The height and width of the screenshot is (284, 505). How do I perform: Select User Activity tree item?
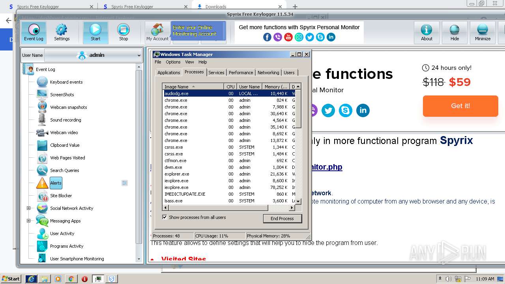[x=62, y=234]
